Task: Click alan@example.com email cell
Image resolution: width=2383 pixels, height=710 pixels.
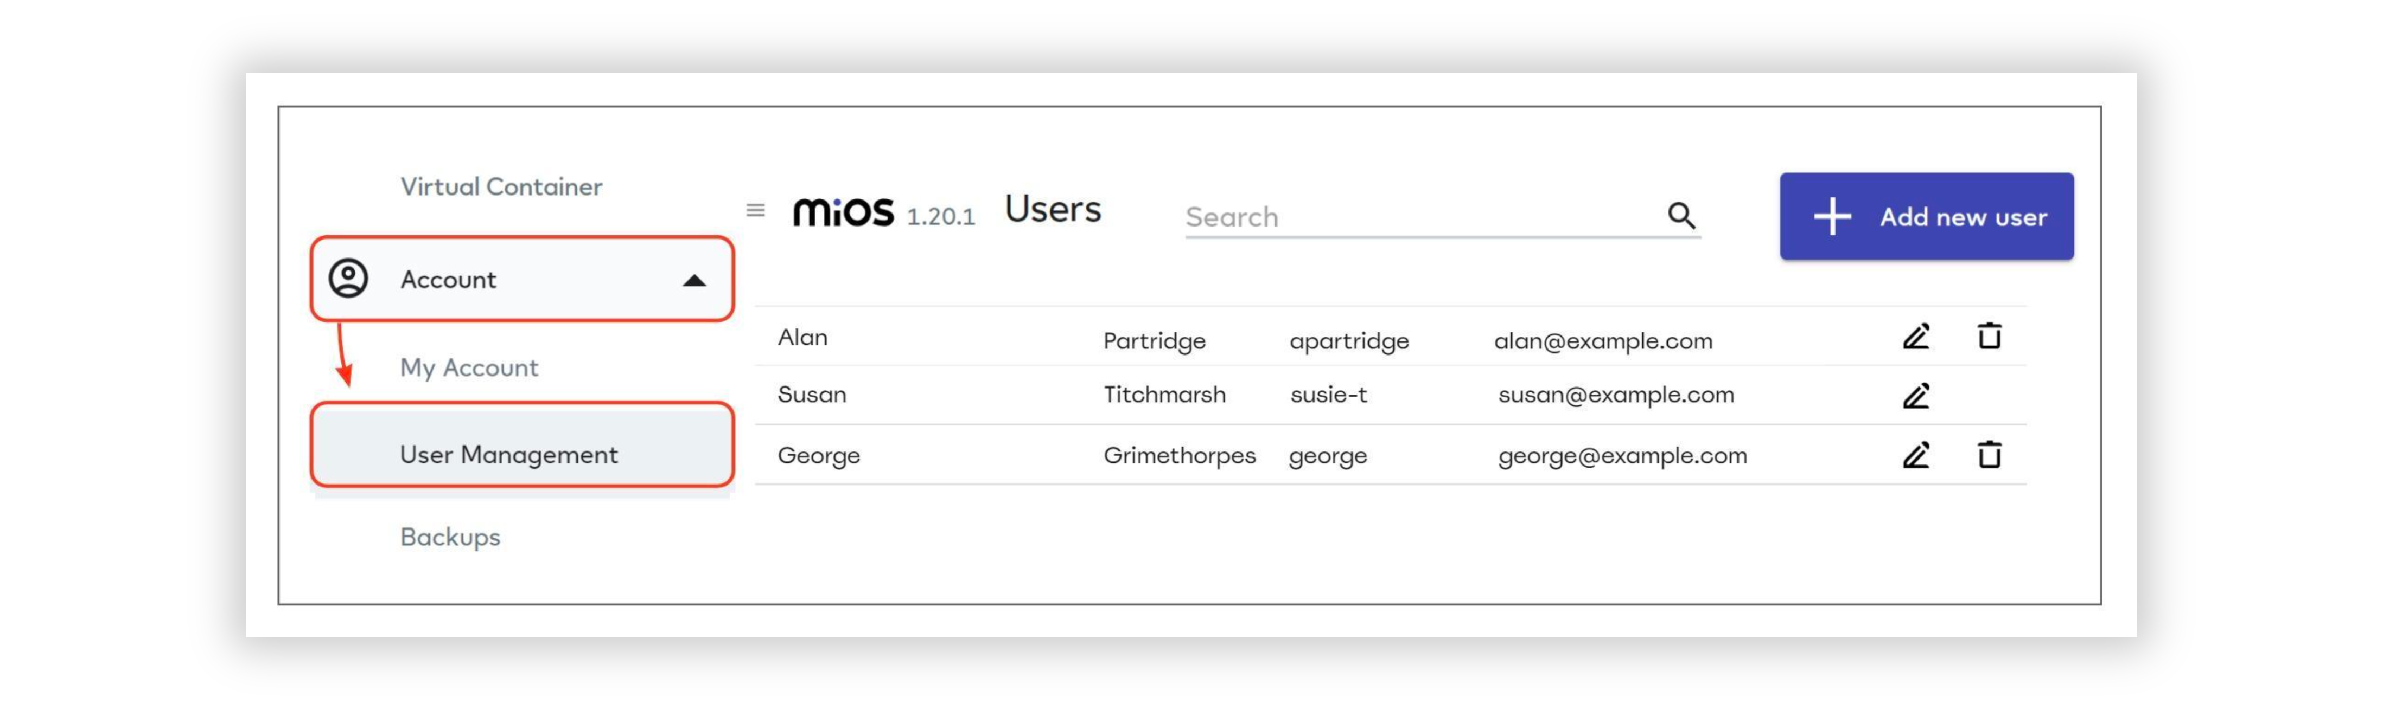Action: click(1603, 341)
